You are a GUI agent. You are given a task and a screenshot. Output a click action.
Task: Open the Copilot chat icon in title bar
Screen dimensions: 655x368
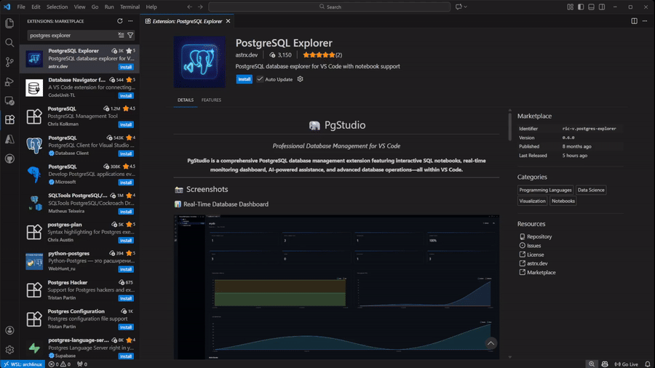458,7
